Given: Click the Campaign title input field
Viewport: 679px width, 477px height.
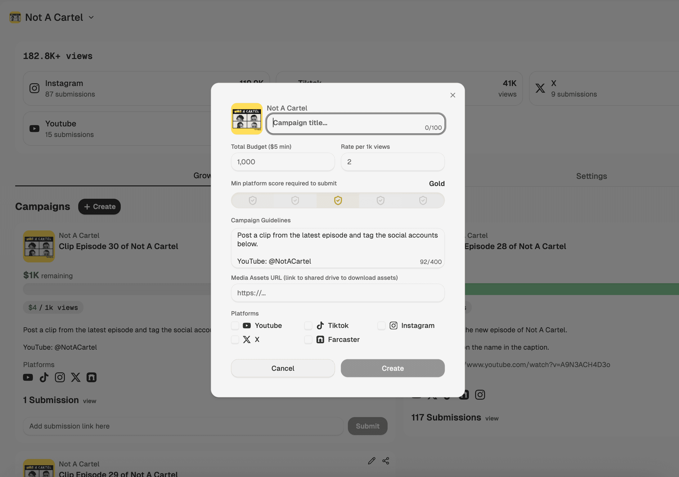Looking at the screenshot, I should tap(356, 124).
